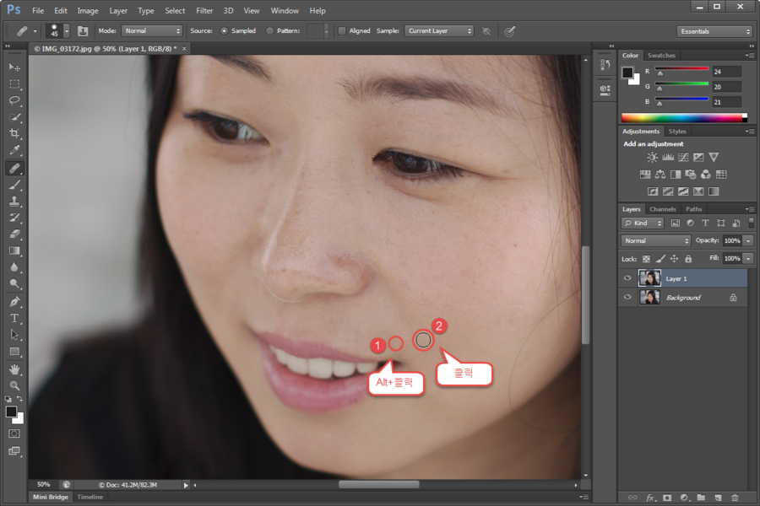Switch to the Paths tab
760x506 pixels.
coord(693,209)
